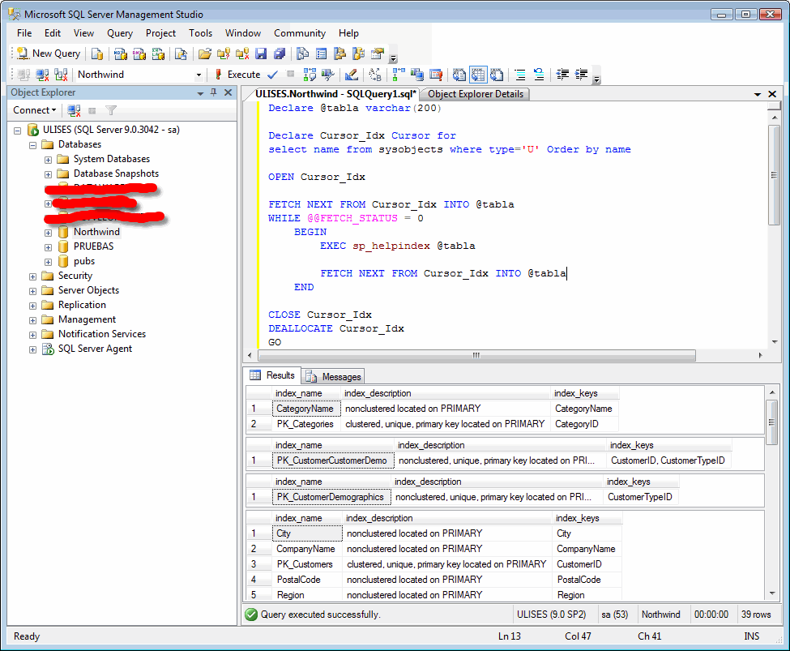Expand the pubs database node
The height and width of the screenshot is (651, 790).
tap(48, 262)
